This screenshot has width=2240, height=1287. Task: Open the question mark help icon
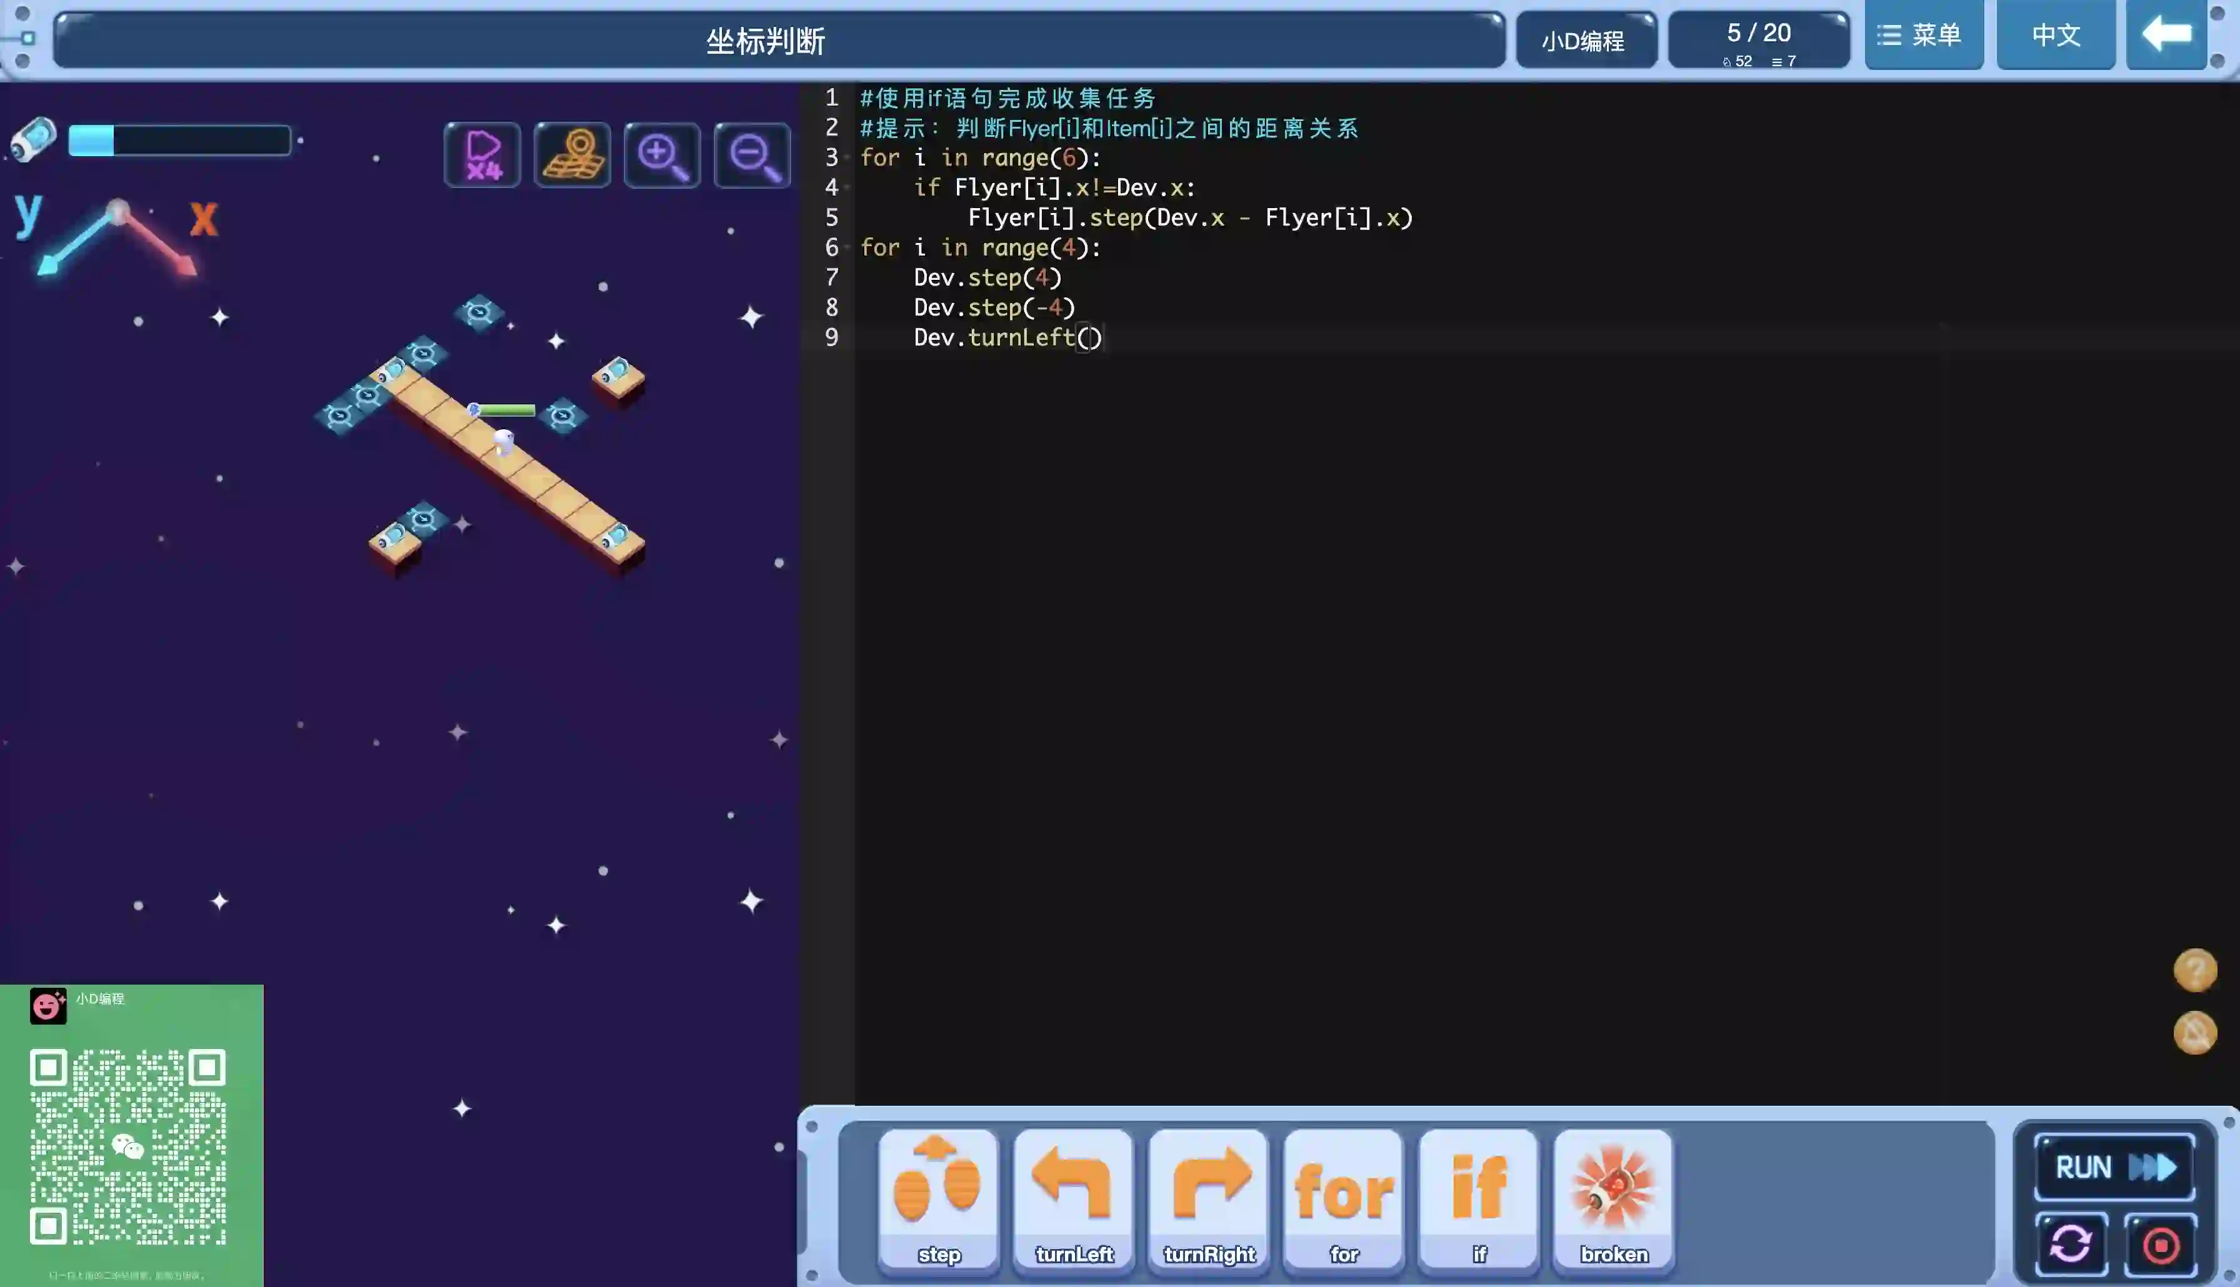[x=2195, y=970]
